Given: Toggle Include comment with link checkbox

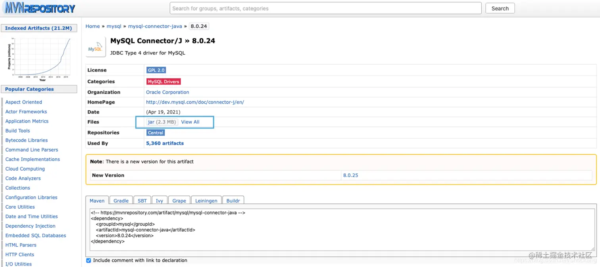Looking at the screenshot, I should 88,260.
